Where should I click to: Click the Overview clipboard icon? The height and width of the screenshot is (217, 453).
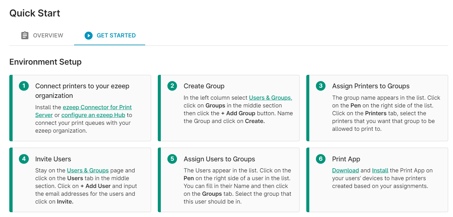coord(25,35)
